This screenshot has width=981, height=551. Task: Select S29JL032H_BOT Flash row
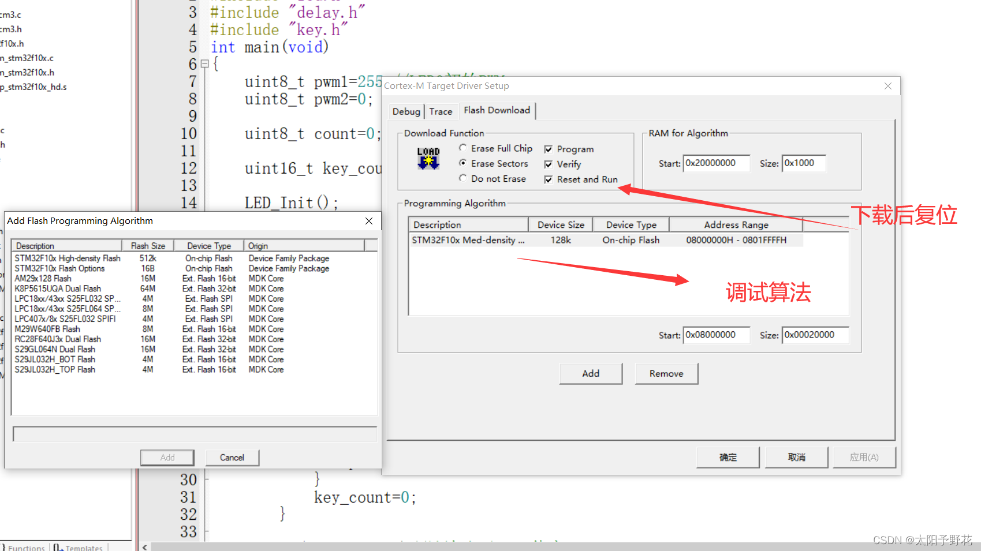coord(188,359)
